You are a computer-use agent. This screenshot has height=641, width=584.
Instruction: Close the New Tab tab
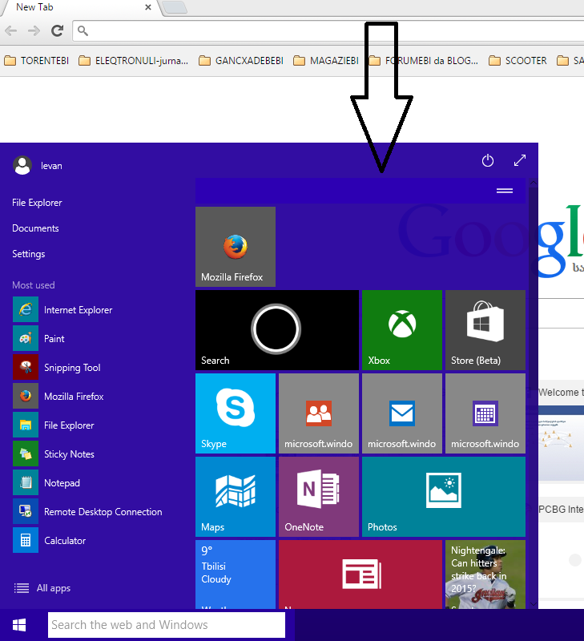[148, 7]
